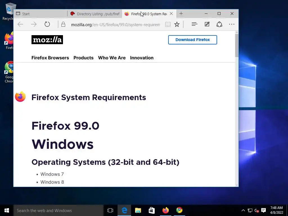Open File Explorer from taskbar
Screen dimensions: 288x216
(138, 210)
